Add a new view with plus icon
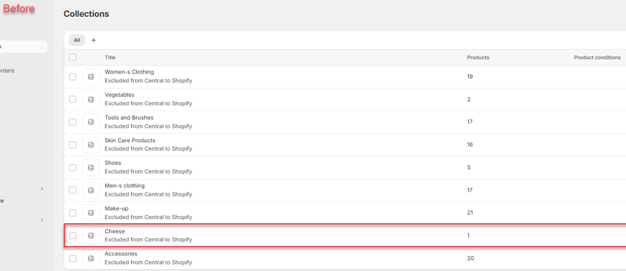Viewport: 626px width, 271px height. tap(93, 41)
